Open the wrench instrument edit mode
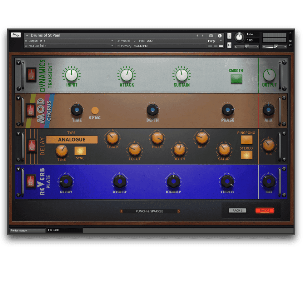Screen dimensions: 303x303 pos(16,35)
